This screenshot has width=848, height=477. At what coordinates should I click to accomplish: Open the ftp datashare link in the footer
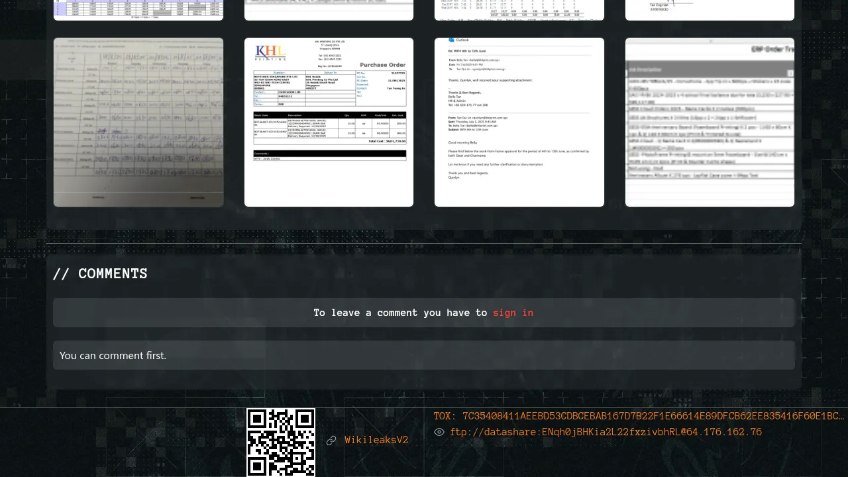606,432
